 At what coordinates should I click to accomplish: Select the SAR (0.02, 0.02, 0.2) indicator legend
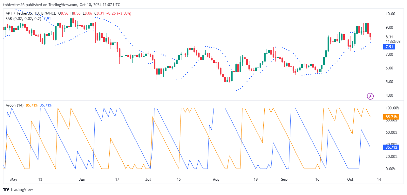pos(23,19)
